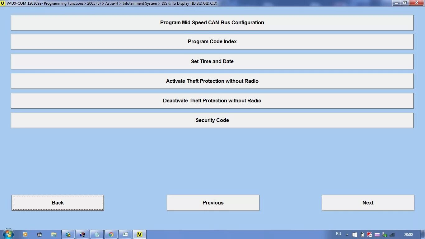Screen dimensions: 425x239
Task: Check battery status tray icon
Action: 362,235
